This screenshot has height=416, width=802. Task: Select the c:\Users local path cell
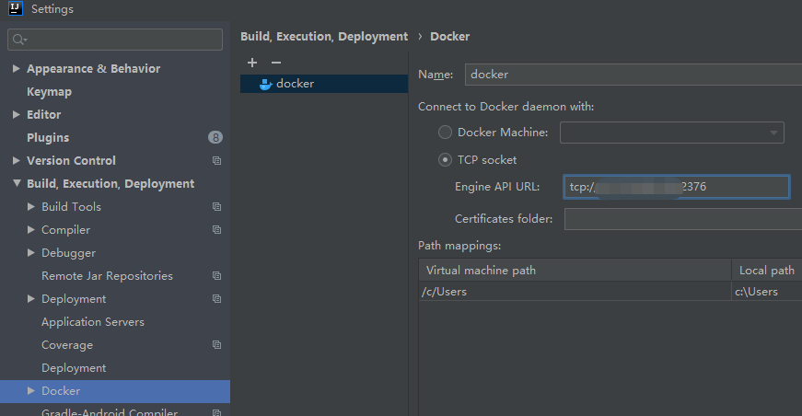tap(767, 292)
